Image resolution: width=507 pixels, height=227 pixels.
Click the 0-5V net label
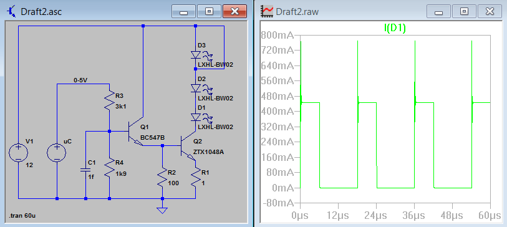click(x=80, y=80)
